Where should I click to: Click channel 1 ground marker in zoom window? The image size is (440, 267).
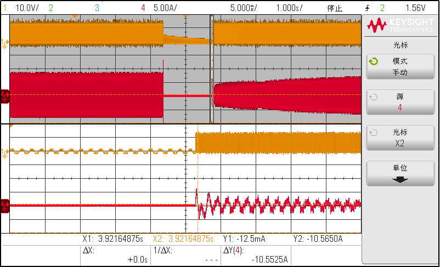[x=5, y=151]
